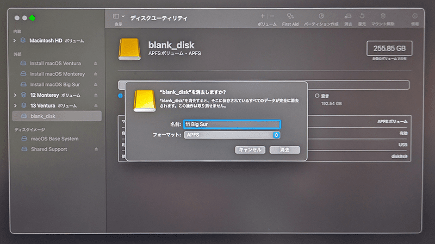Add a volume with the plus icon

click(x=263, y=16)
